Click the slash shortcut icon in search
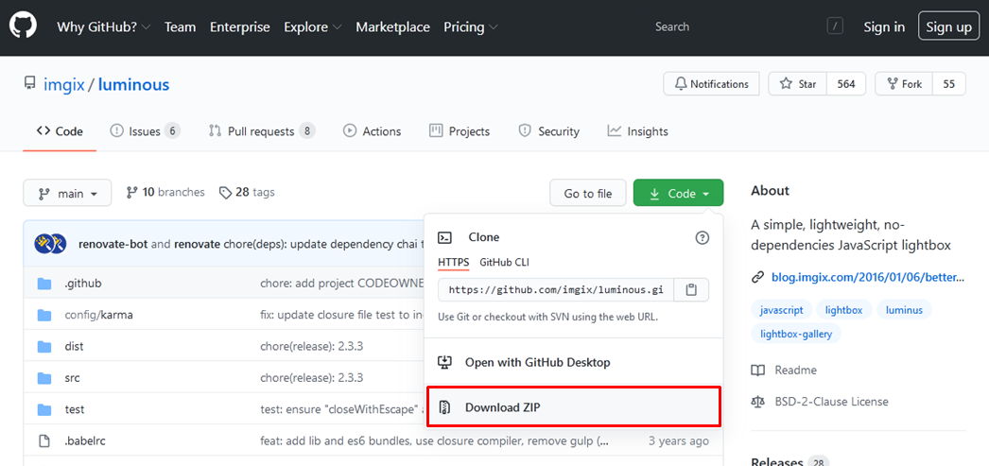The height and width of the screenshot is (466, 989). click(835, 26)
